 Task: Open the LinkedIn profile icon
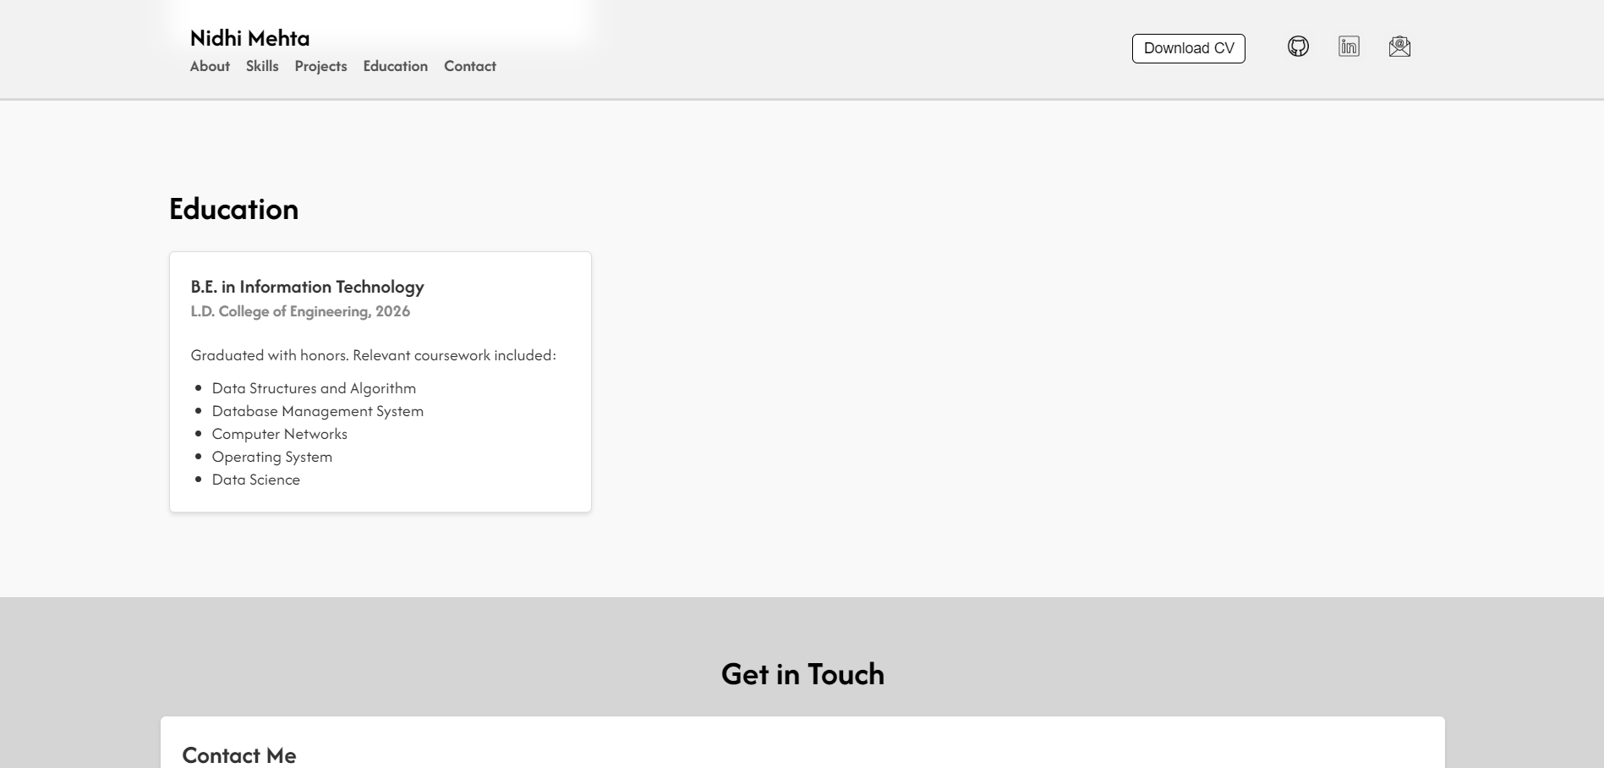1349,47
